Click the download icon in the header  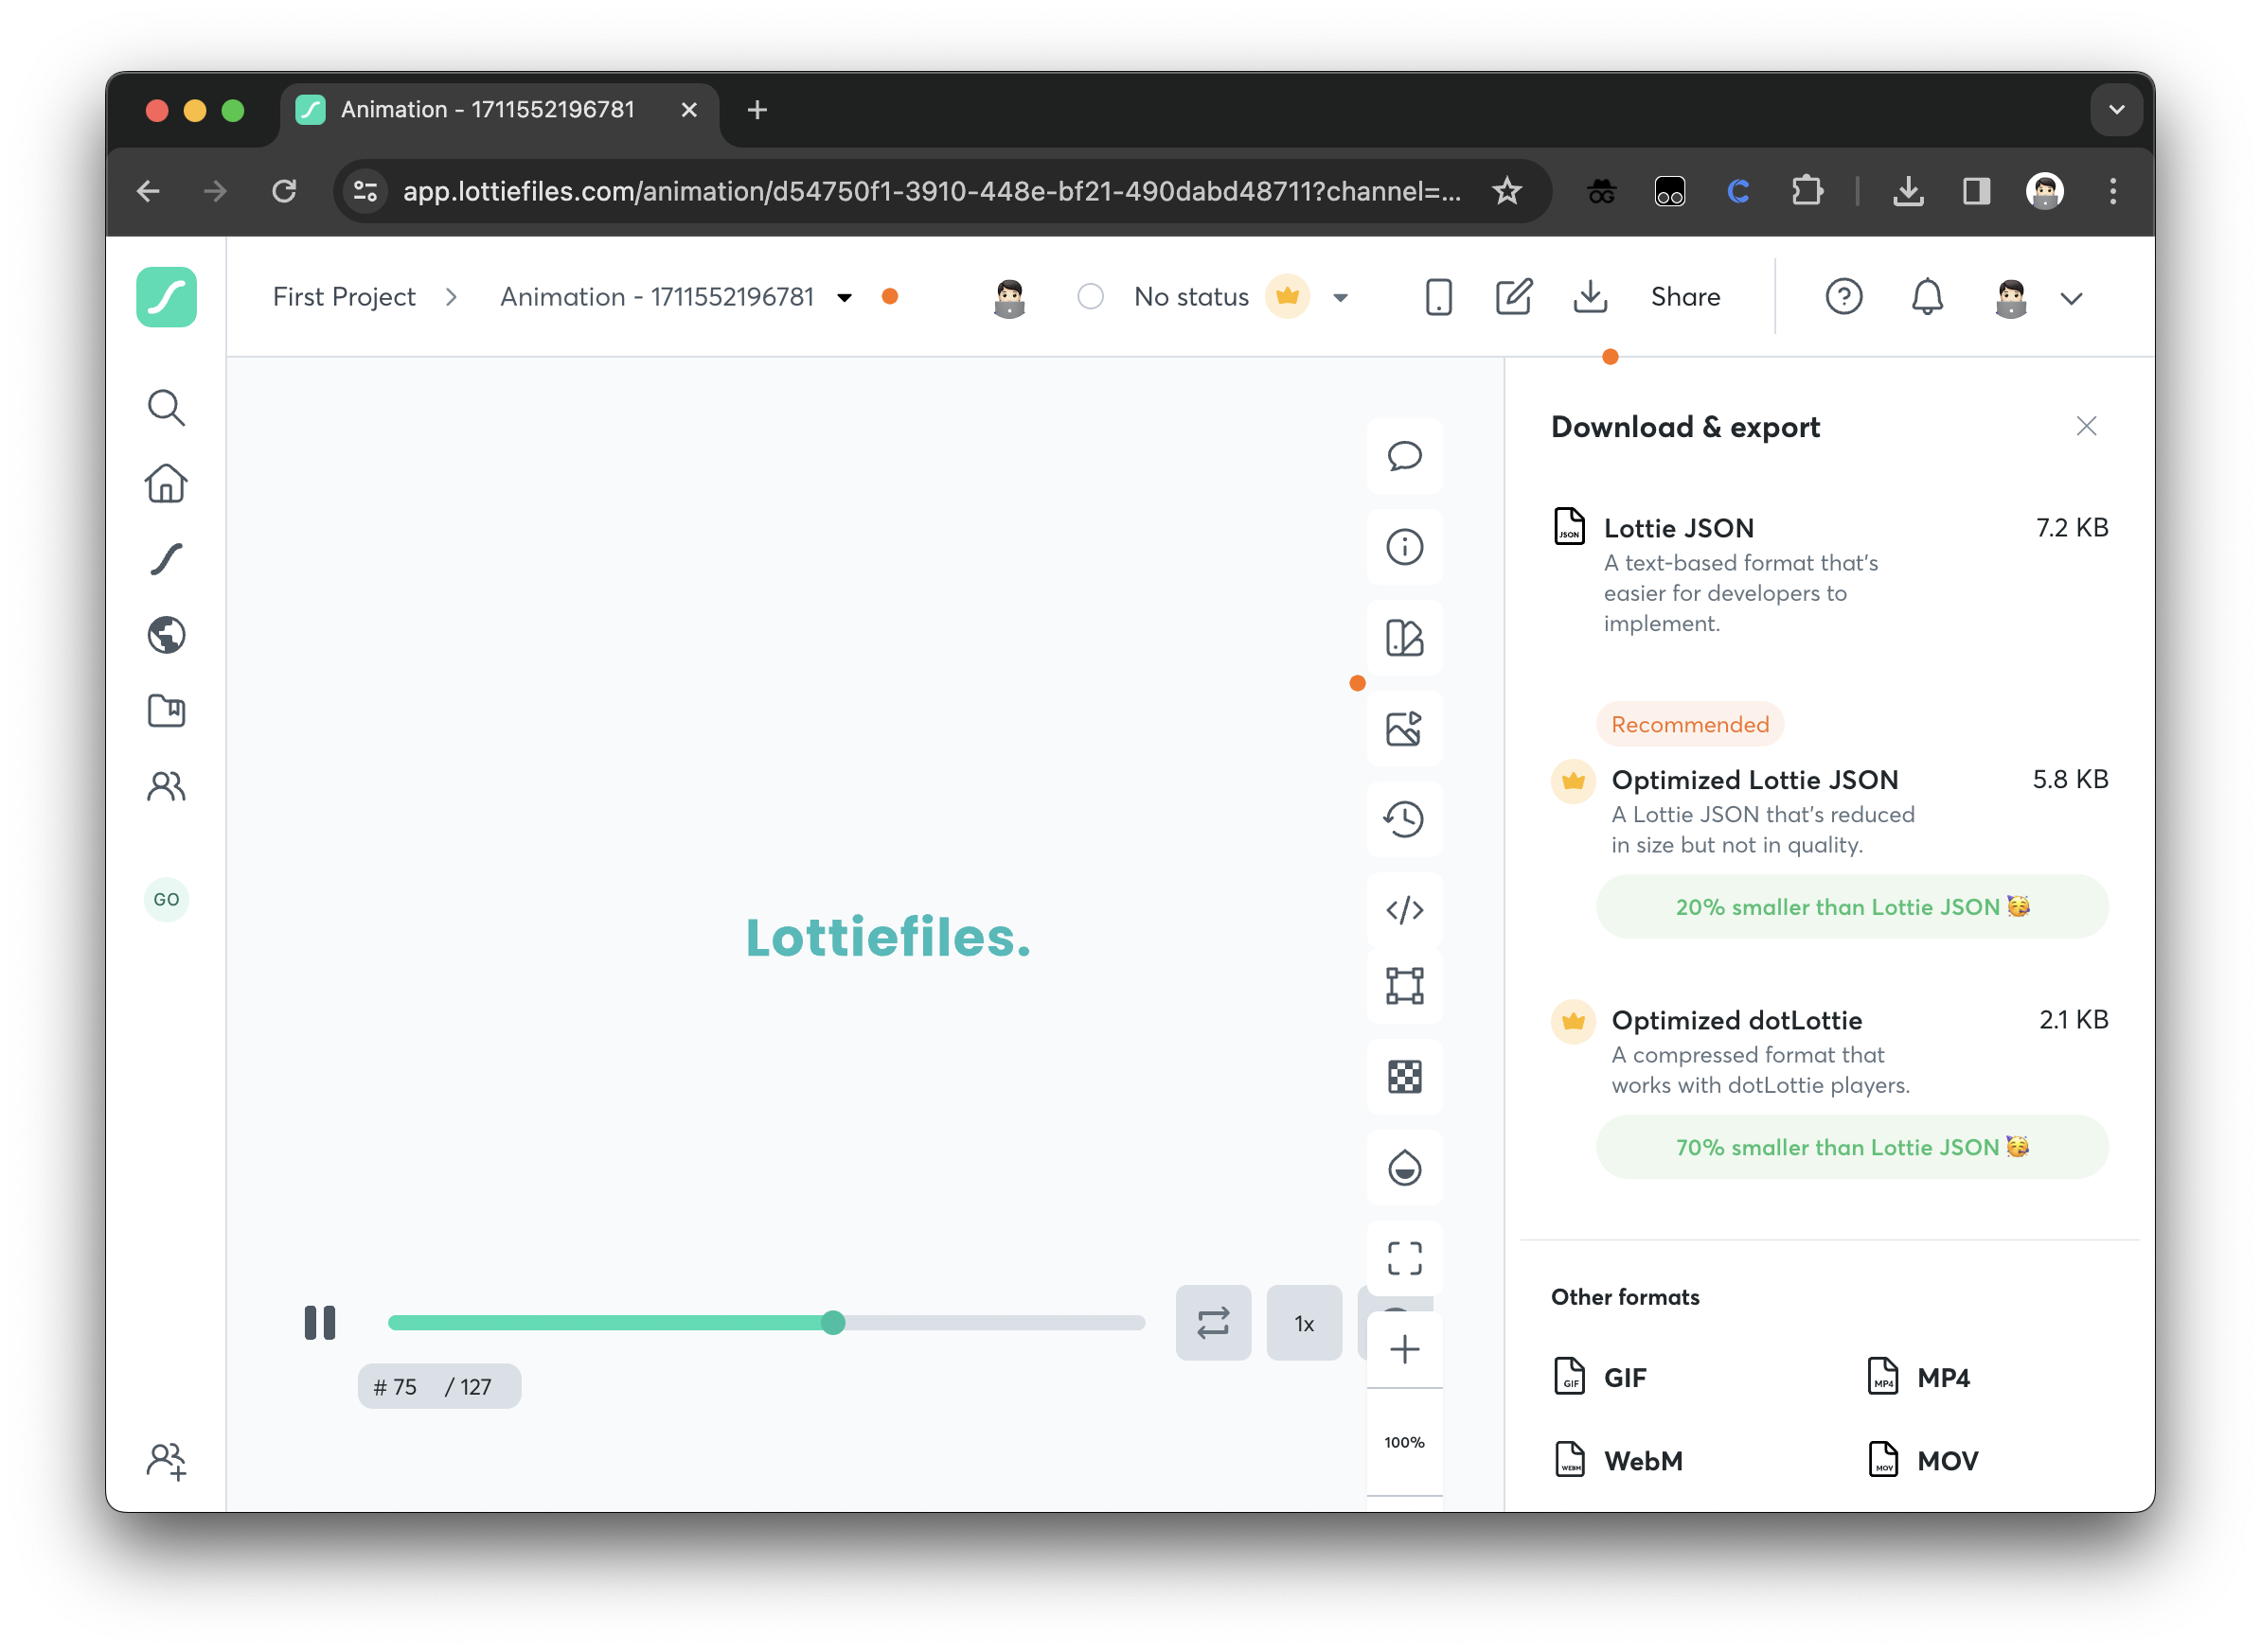pyautogui.click(x=1590, y=297)
